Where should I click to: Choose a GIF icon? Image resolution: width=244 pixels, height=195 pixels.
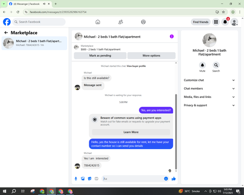97,179
